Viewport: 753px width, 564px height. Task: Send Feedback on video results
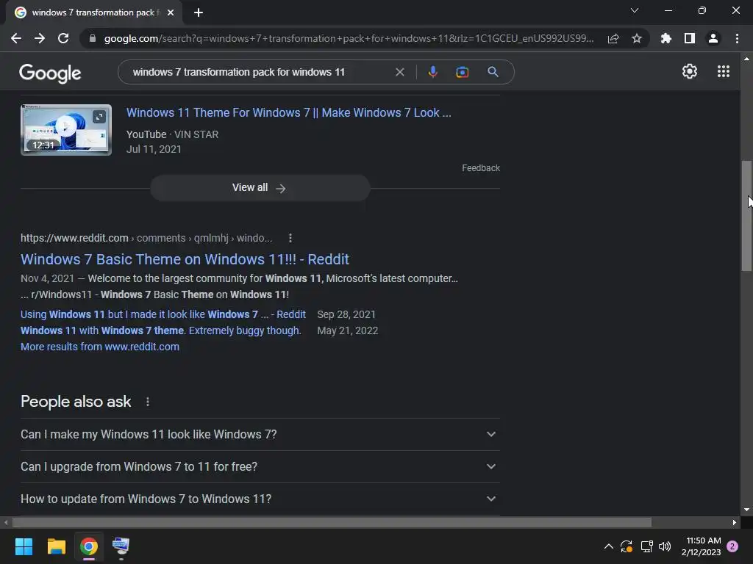click(481, 168)
